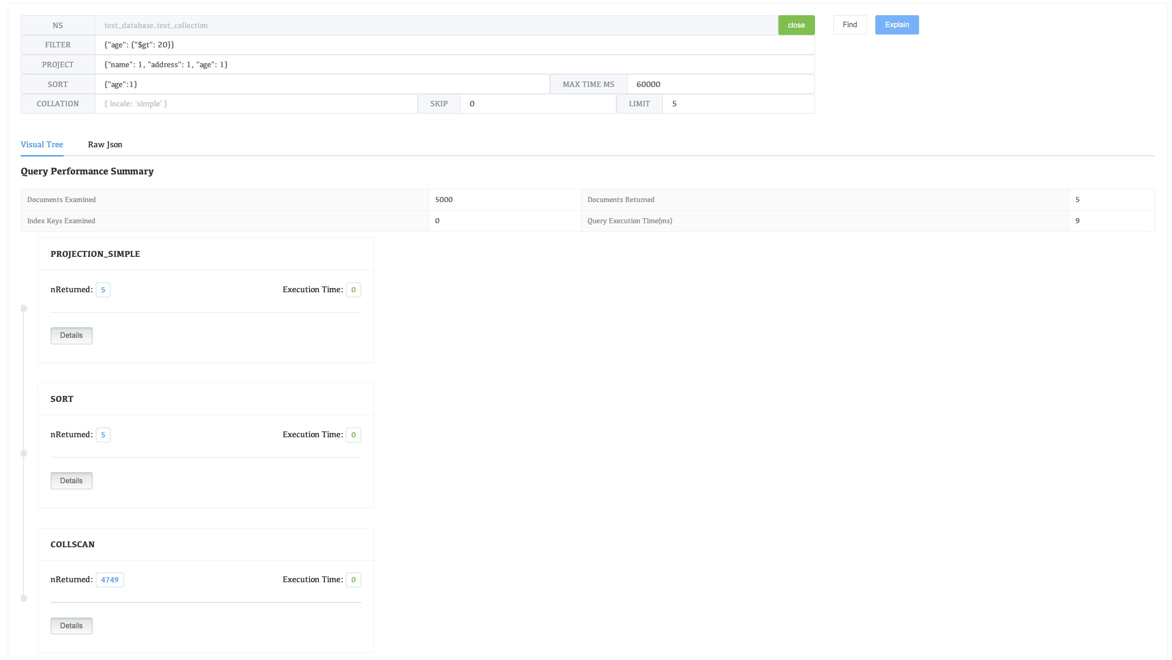Expand Details of the SORT stage
The height and width of the screenshot is (660, 1172).
tap(71, 481)
